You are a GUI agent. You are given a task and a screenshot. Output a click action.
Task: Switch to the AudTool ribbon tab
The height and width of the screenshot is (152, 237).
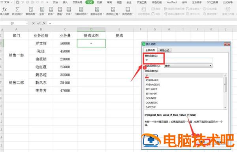click(172, 2)
